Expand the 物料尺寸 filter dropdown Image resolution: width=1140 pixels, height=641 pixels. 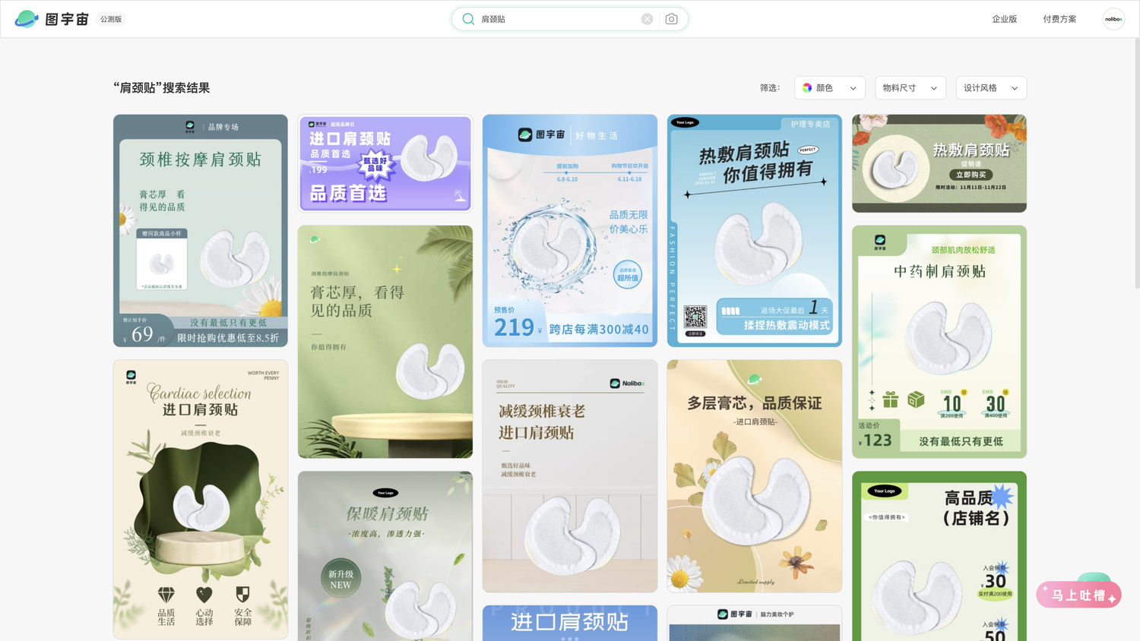[910, 88]
